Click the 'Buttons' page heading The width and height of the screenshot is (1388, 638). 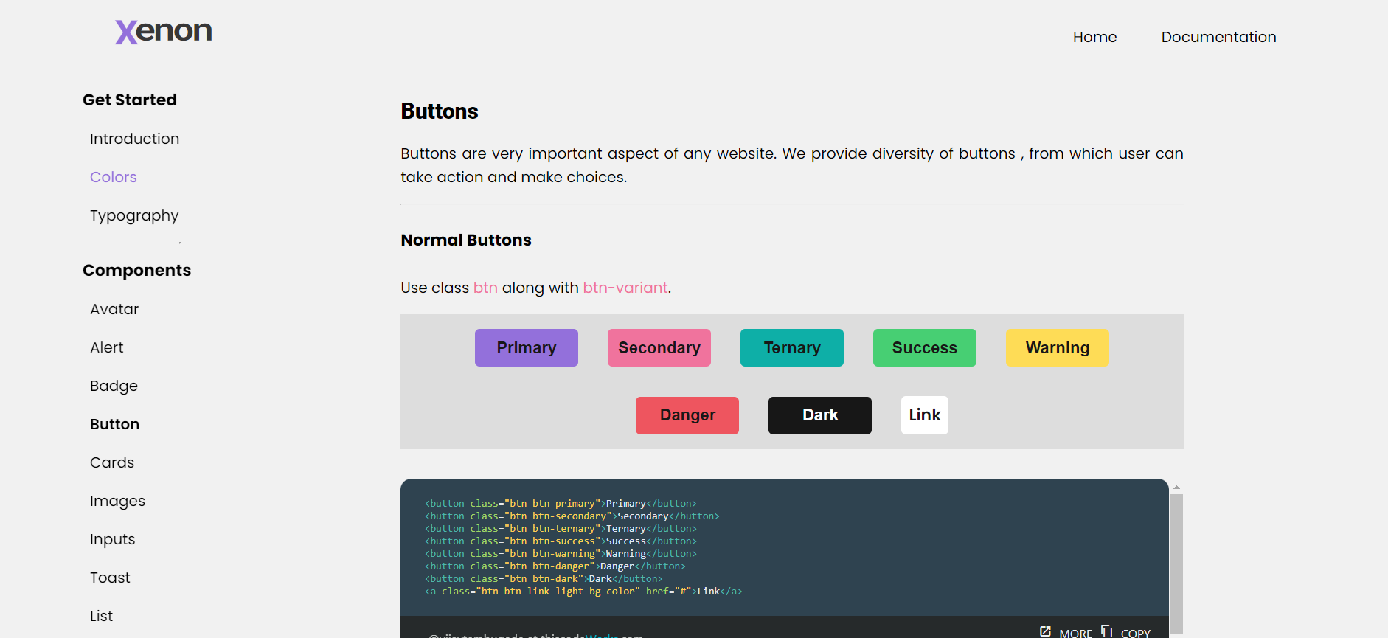440,111
